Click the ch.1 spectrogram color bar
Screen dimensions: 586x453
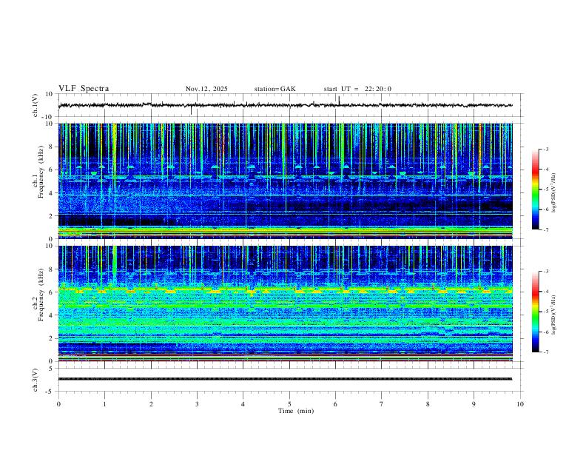tap(535, 189)
